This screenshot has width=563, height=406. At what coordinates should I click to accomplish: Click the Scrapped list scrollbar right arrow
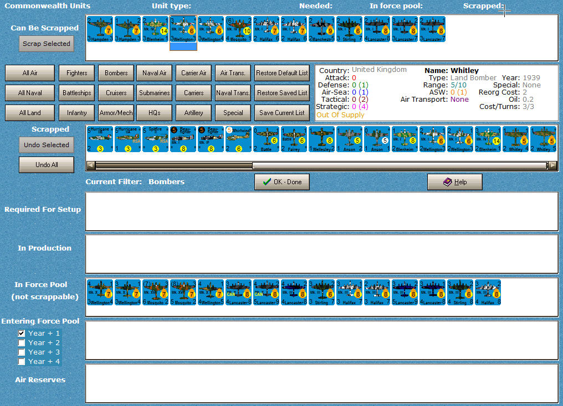[552, 165]
